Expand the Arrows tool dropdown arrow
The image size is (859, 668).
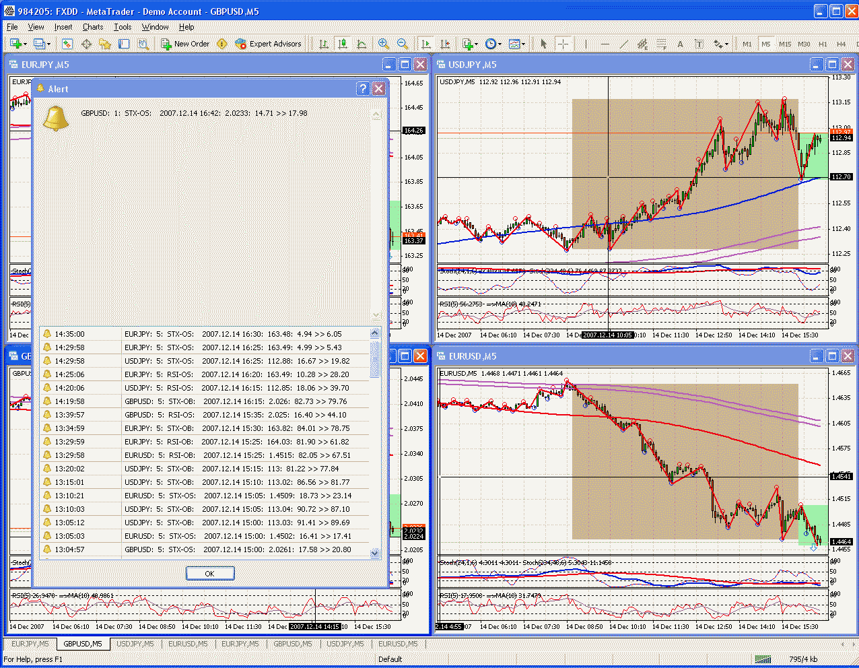pyautogui.click(x=726, y=44)
